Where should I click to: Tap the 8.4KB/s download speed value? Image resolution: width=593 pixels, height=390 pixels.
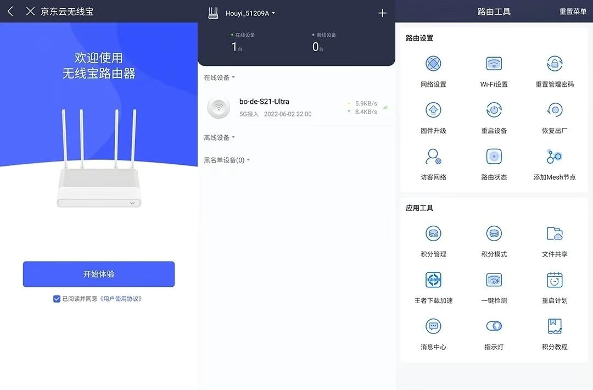[366, 112]
